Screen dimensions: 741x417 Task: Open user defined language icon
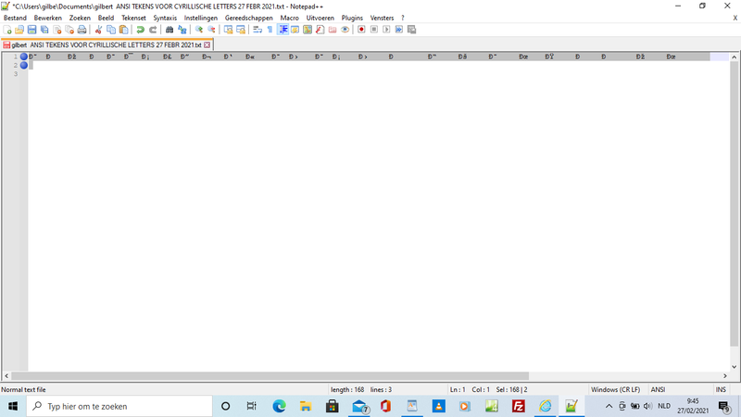(x=295, y=30)
